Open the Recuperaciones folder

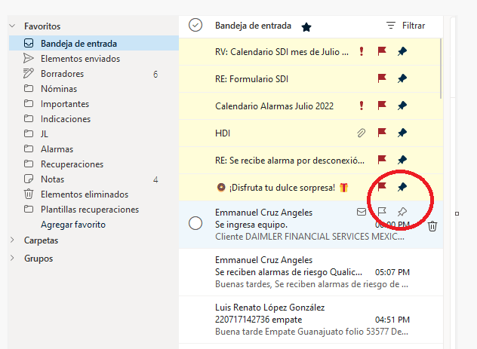click(x=94, y=164)
